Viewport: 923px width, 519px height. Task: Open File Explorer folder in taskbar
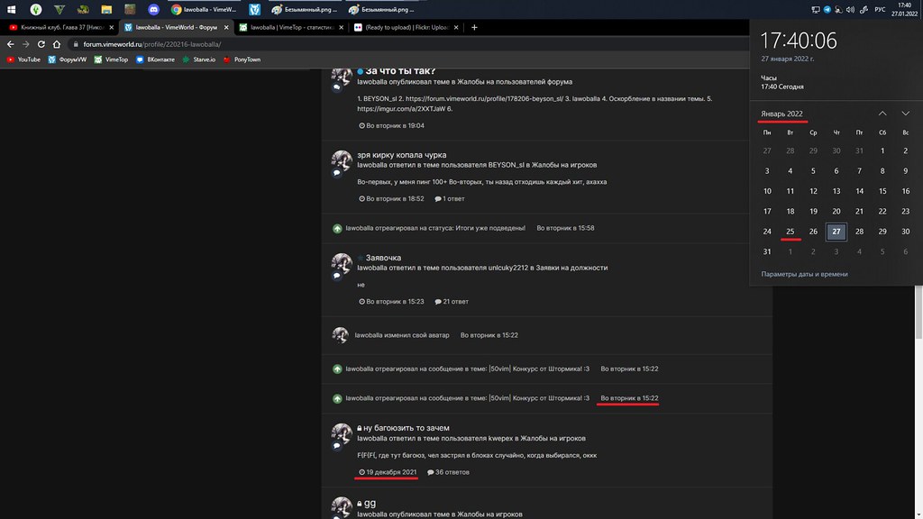coord(105,9)
